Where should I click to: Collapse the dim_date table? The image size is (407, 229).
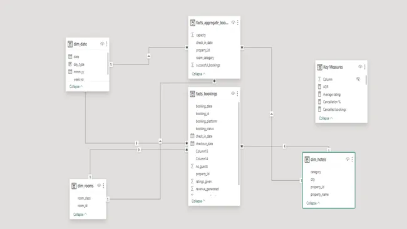(x=76, y=86)
